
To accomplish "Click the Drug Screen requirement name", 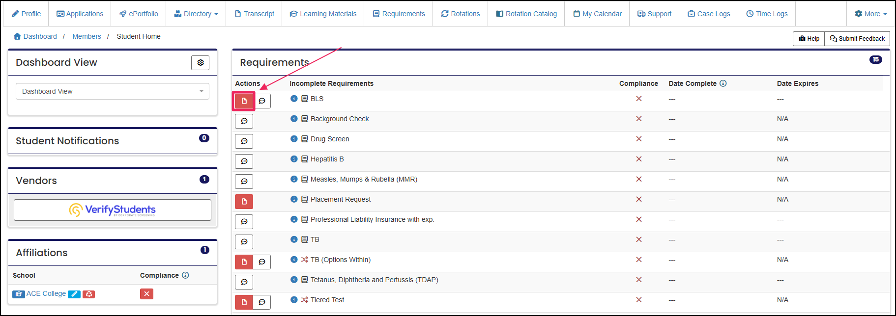I will (x=330, y=139).
